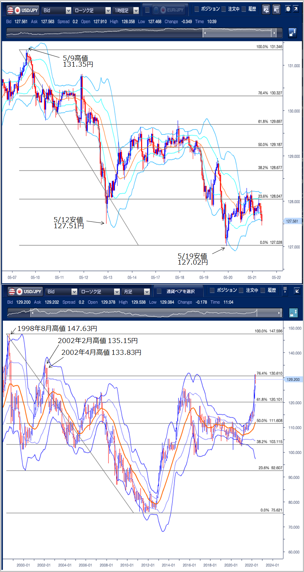304x572 pixels.
Task: Click the chart-with-arrow icon in top toolbar
Action: (x=266, y=10)
